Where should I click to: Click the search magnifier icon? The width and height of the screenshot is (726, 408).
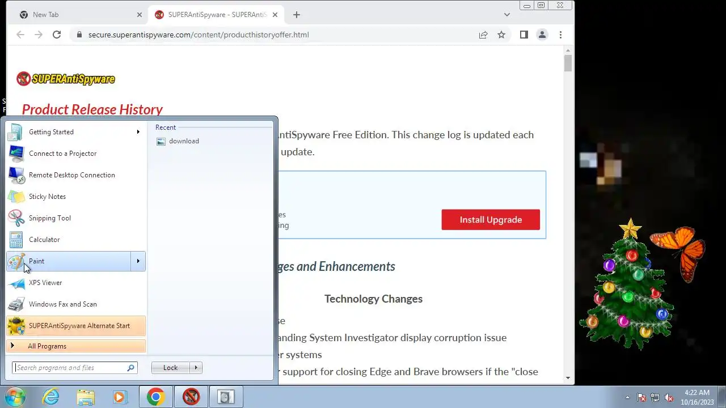(131, 368)
